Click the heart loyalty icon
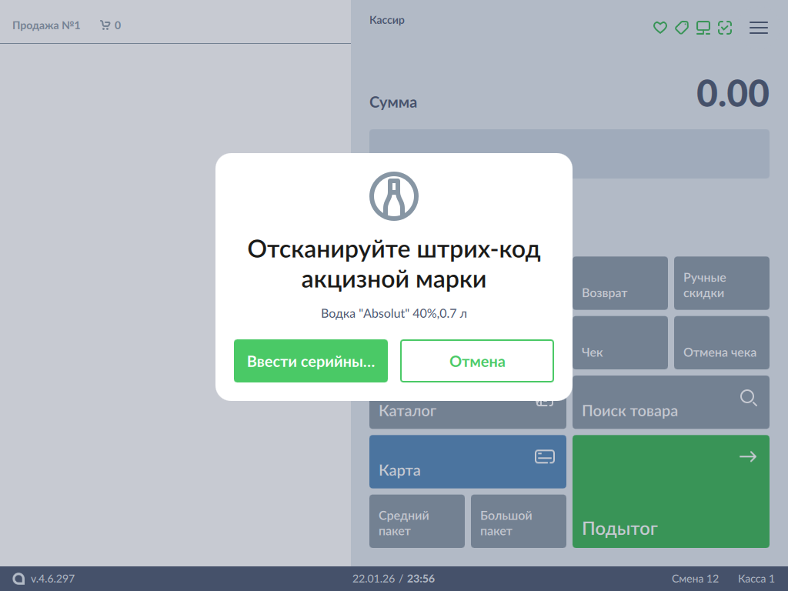The height and width of the screenshot is (591, 788). pos(659,28)
